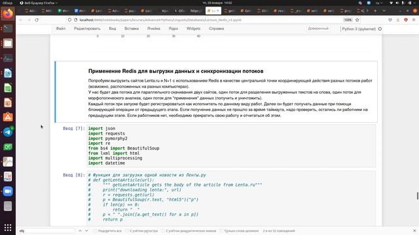
Task: Click the import multiprocessing line
Action: 115,158
